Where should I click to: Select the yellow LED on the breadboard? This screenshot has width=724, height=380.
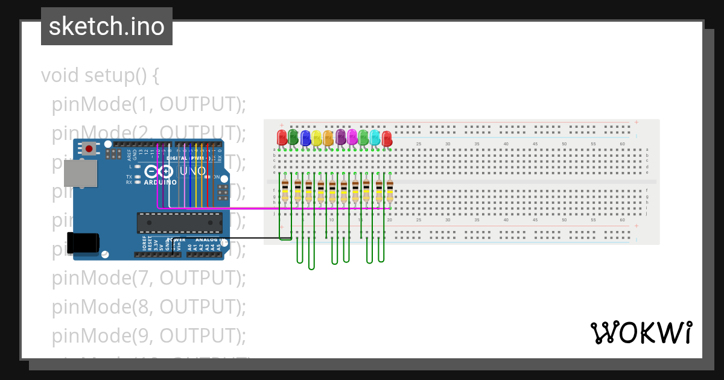click(317, 138)
